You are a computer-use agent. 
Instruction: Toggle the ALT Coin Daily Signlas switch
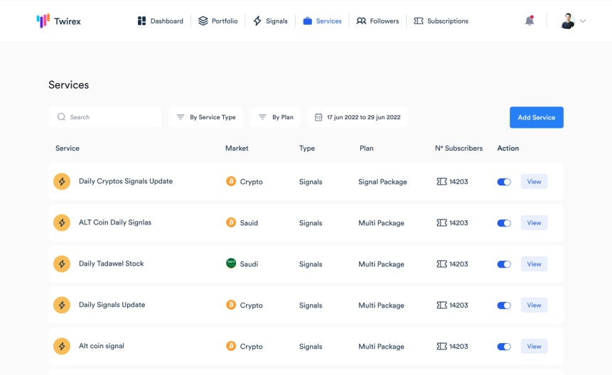pos(504,223)
